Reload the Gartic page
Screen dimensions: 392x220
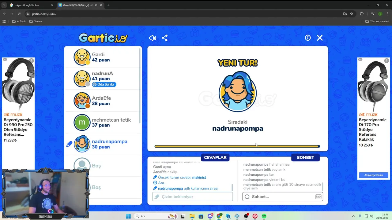pos(19,14)
